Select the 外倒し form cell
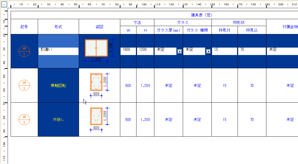 coord(58,120)
